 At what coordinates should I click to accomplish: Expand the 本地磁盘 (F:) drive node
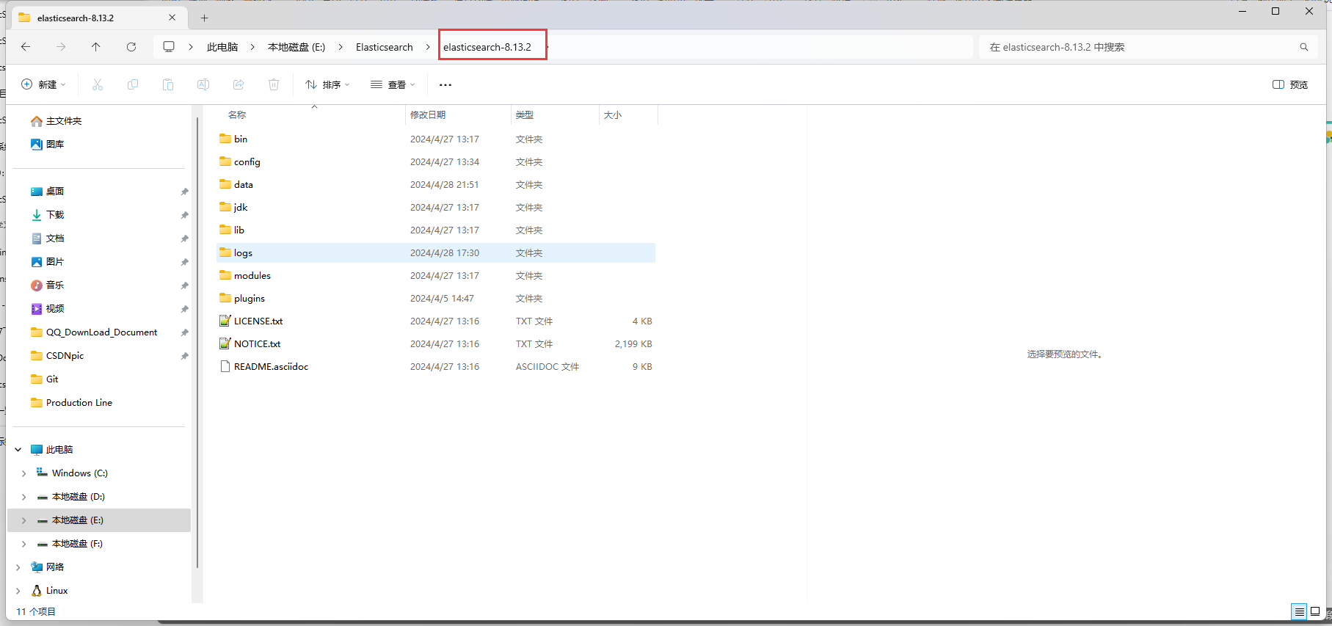(x=24, y=544)
